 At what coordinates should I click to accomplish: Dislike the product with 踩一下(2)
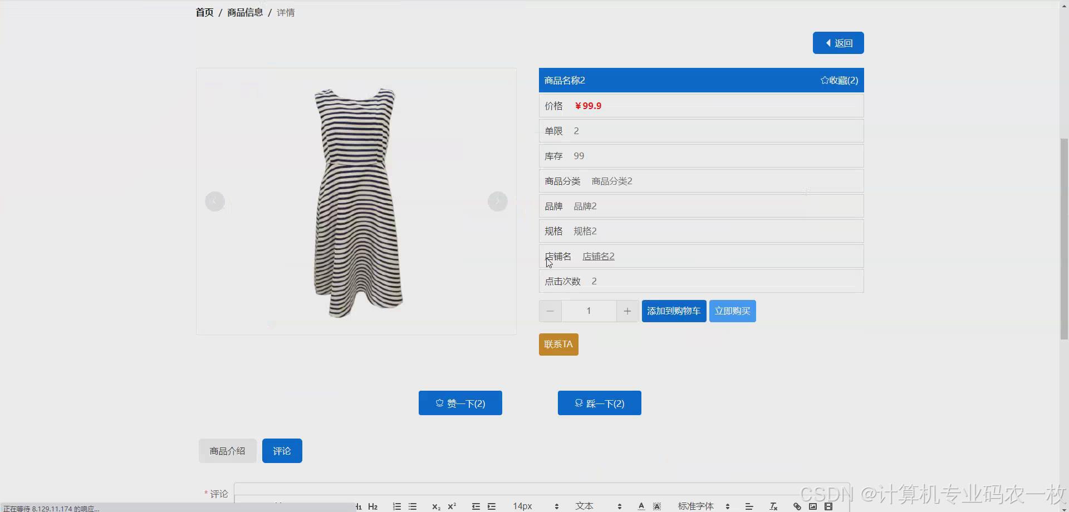coord(599,403)
